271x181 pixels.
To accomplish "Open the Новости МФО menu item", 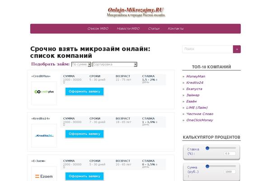I will tap(128, 29).
